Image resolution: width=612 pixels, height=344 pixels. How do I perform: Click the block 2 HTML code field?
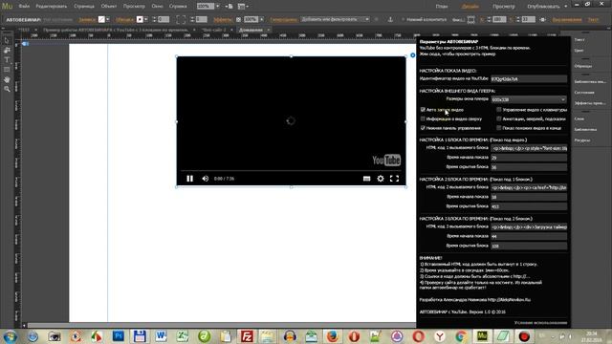(529, 187)
